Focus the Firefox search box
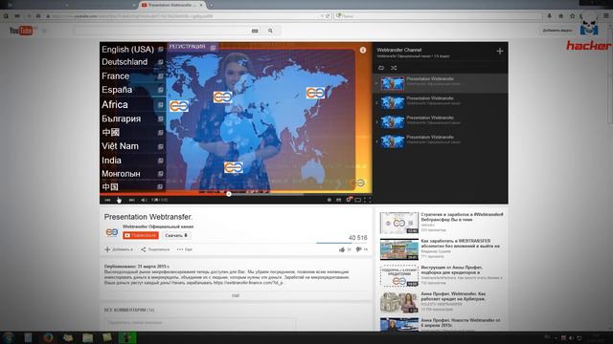This screenshot has width=613, height=344. 438,16
